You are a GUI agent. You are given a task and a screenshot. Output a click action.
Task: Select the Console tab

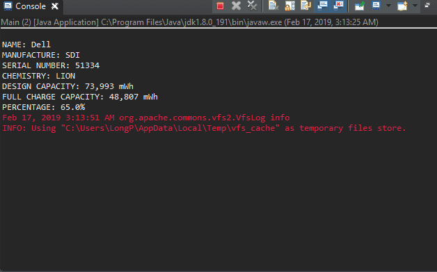[x=31, y=6]
